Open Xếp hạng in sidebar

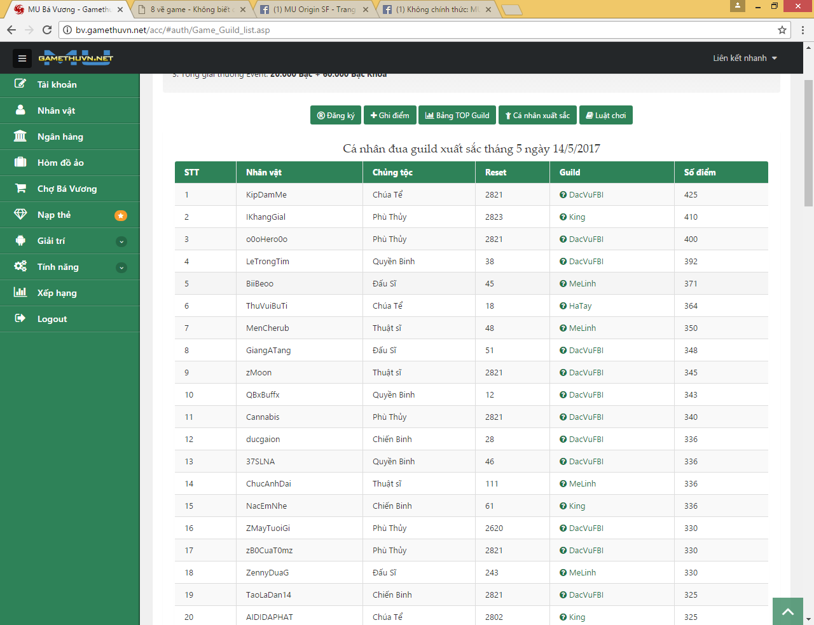[70, 293]
